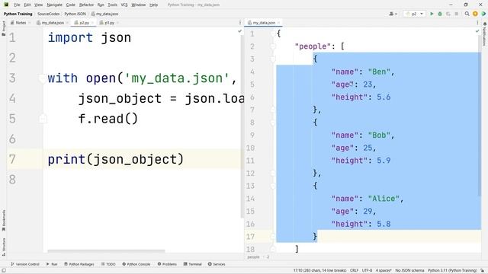
Task: Open the VCS menu
Action: pos(124,5)
